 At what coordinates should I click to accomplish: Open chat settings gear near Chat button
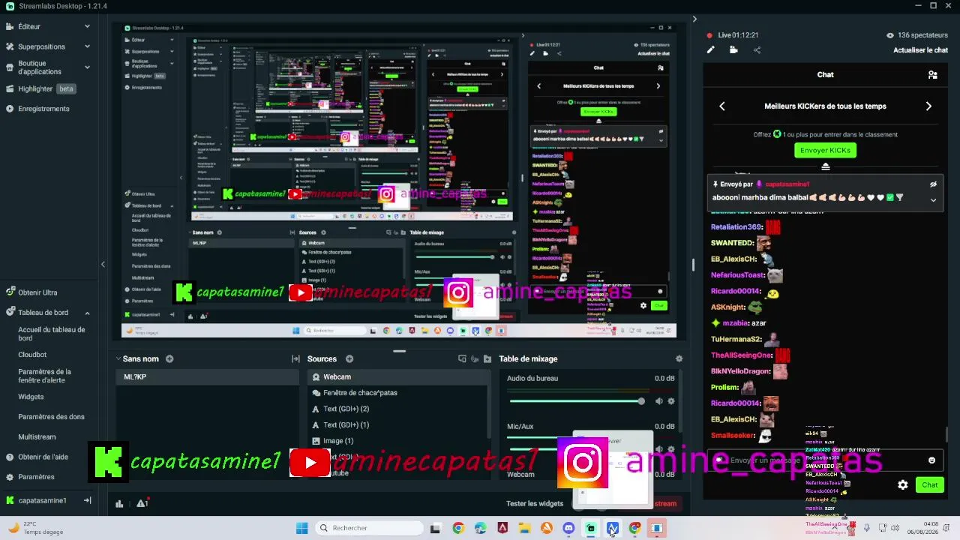point(903,484)
